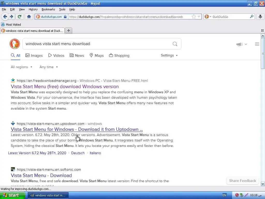Select the All results tab
Viewport: 265px width, 199px height.
(16, 55)
